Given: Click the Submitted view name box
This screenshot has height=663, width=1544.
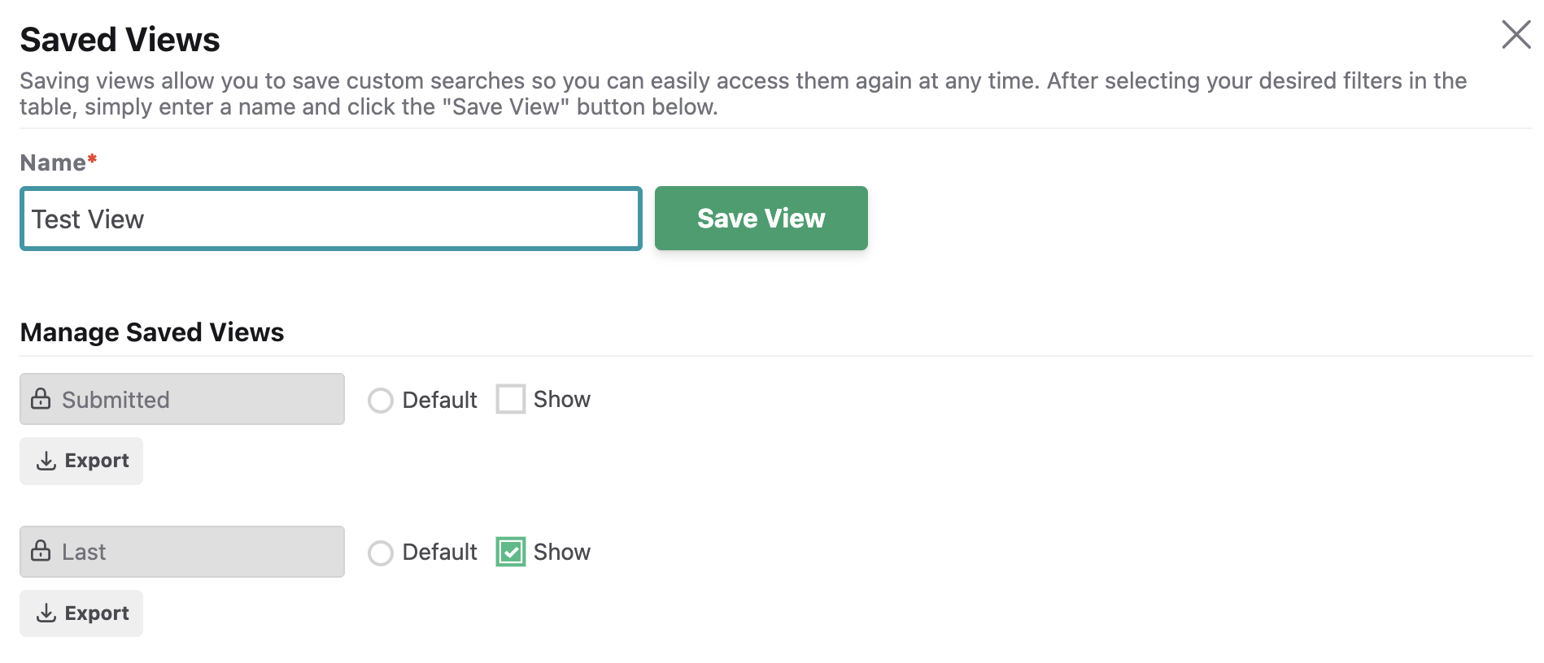Looking at the screenshot, I should pyautogui.click(x=181, y=399).
